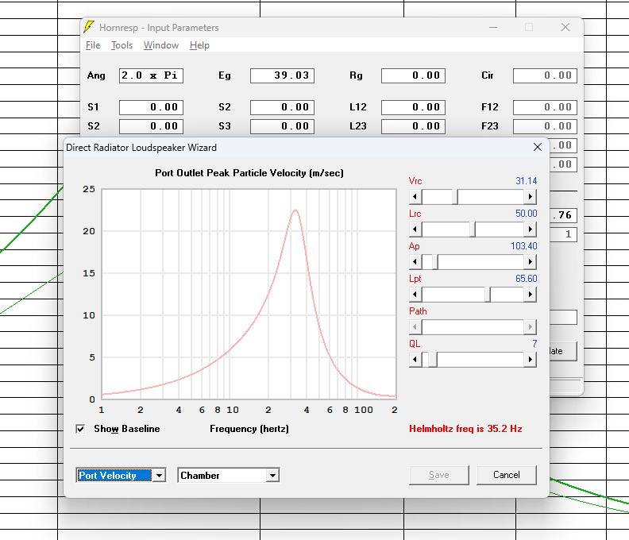Click the Vrc slider thumb
Image resolution: width=629 pixels, height=540 pixels.
tap(455, 197)
